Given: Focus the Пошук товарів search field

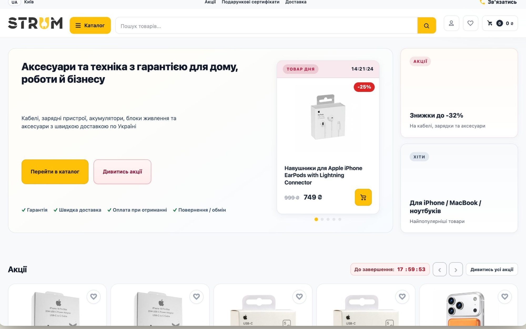Looking at the screenshot, I should [266, 26].
